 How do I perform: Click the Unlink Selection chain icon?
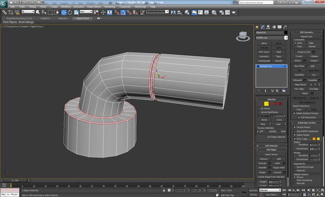coord(11,12)
